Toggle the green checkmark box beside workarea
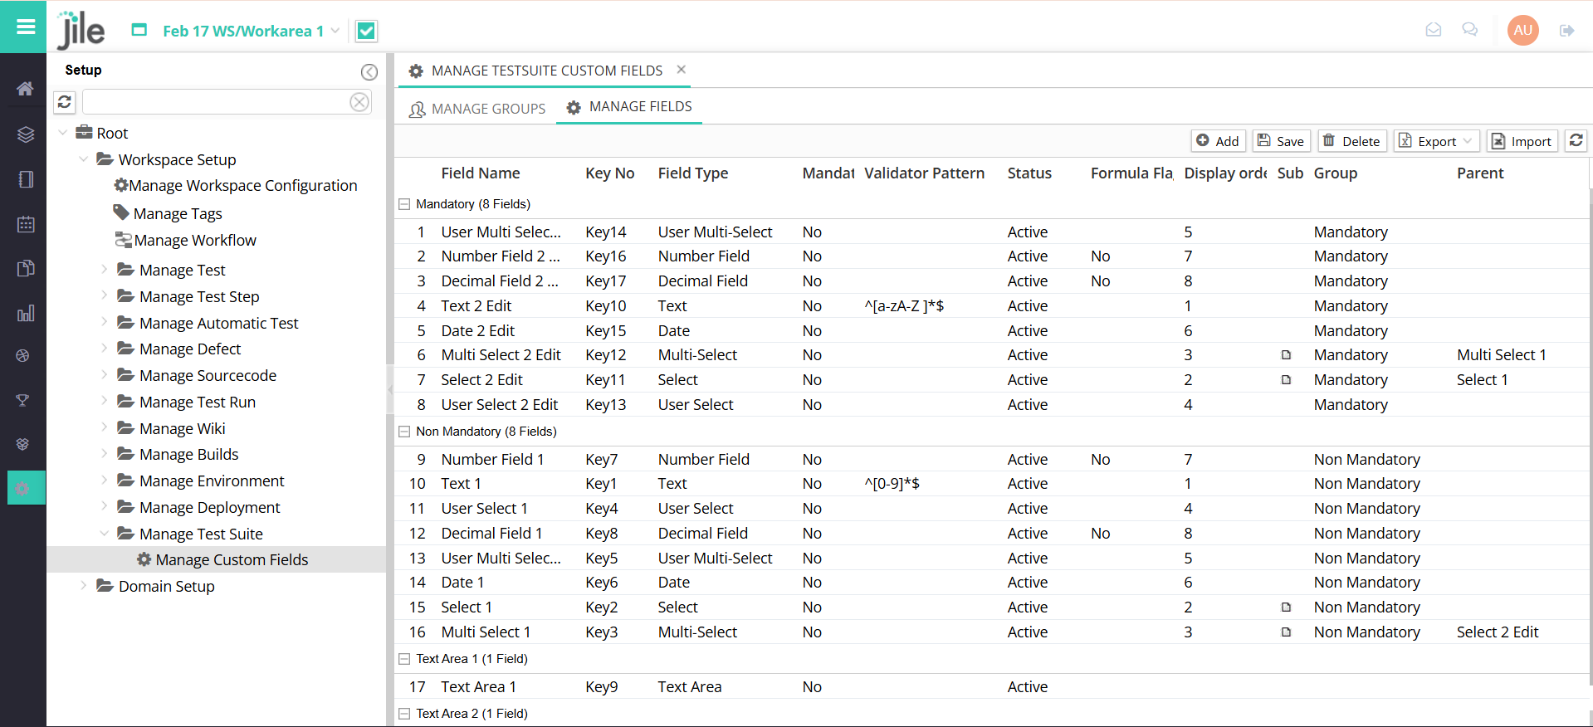 point(365,32)
